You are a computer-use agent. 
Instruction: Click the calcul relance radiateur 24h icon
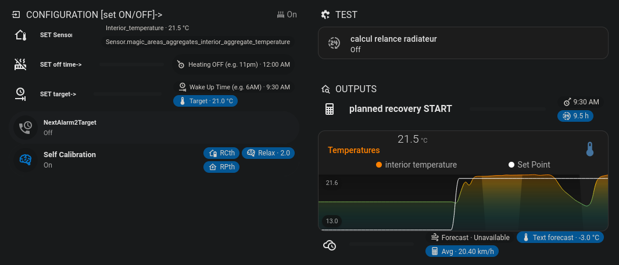coord(334,43)
